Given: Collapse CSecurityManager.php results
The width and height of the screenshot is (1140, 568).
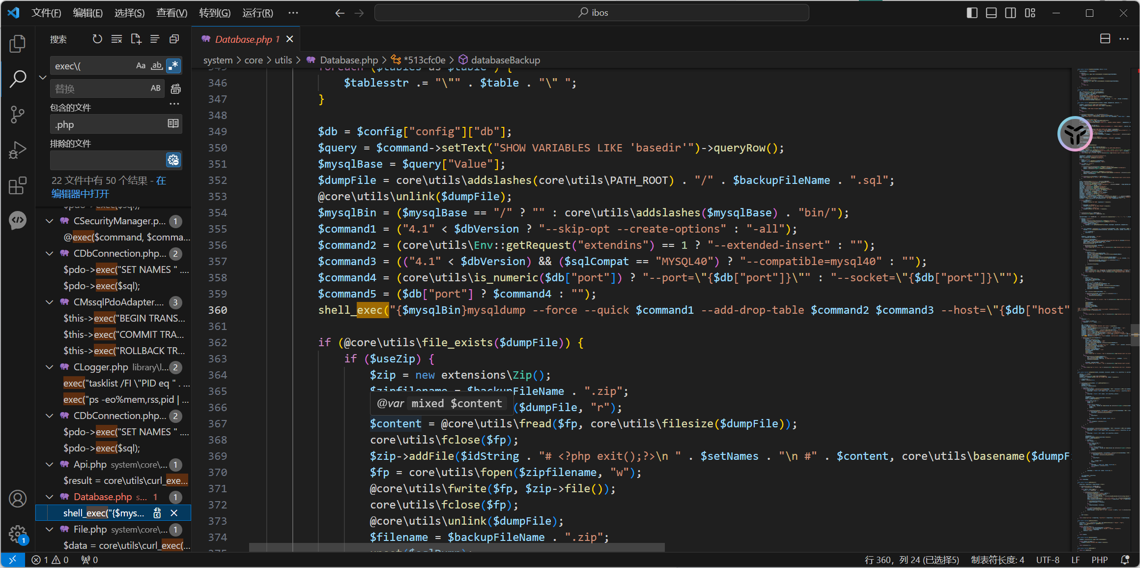Looking at the screenshot, I should [49, 221].
